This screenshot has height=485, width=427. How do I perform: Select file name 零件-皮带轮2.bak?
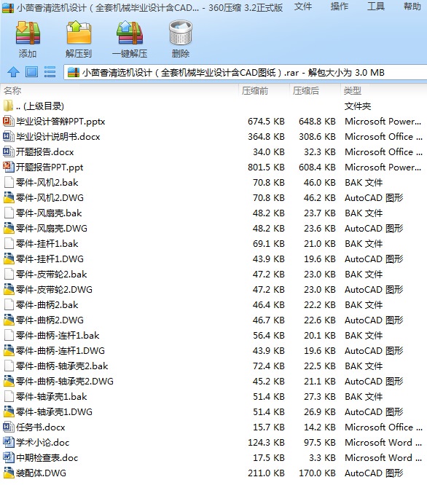(51, 275)
